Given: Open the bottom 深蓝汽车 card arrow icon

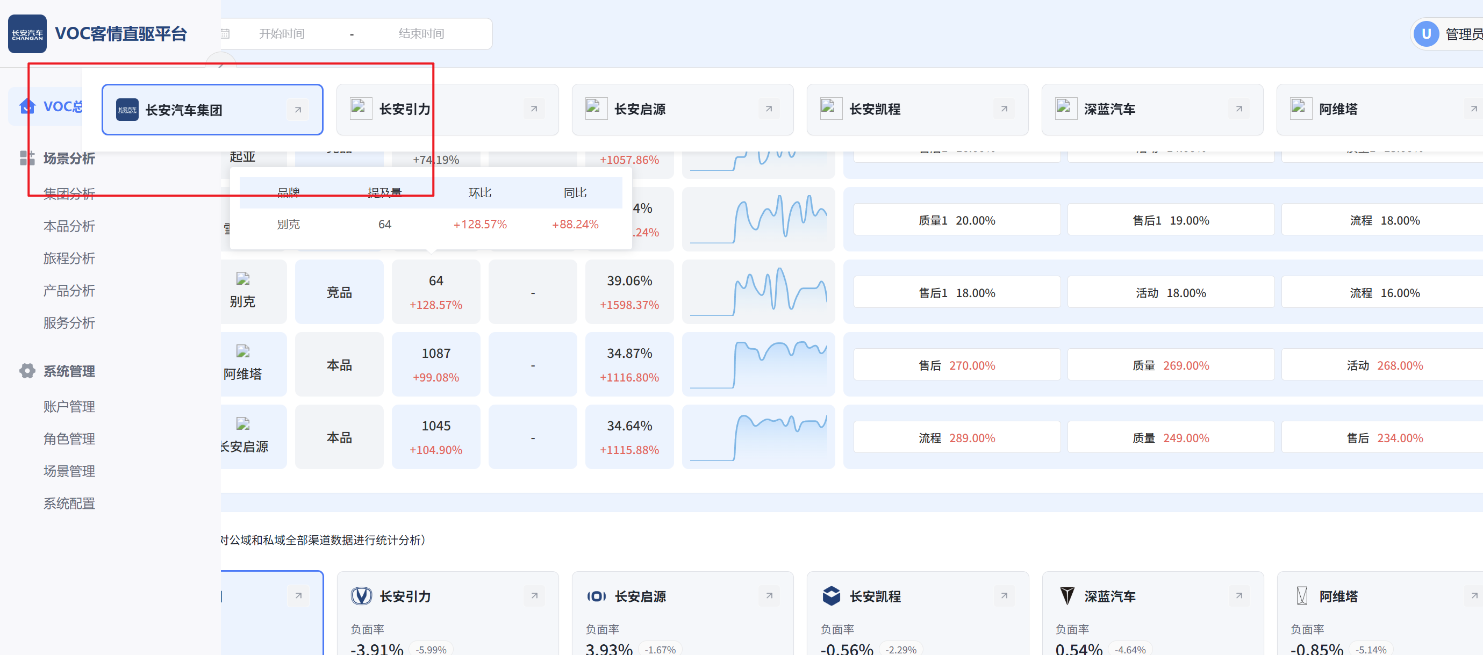Looking at the screenshot, I should point(1239,596).
